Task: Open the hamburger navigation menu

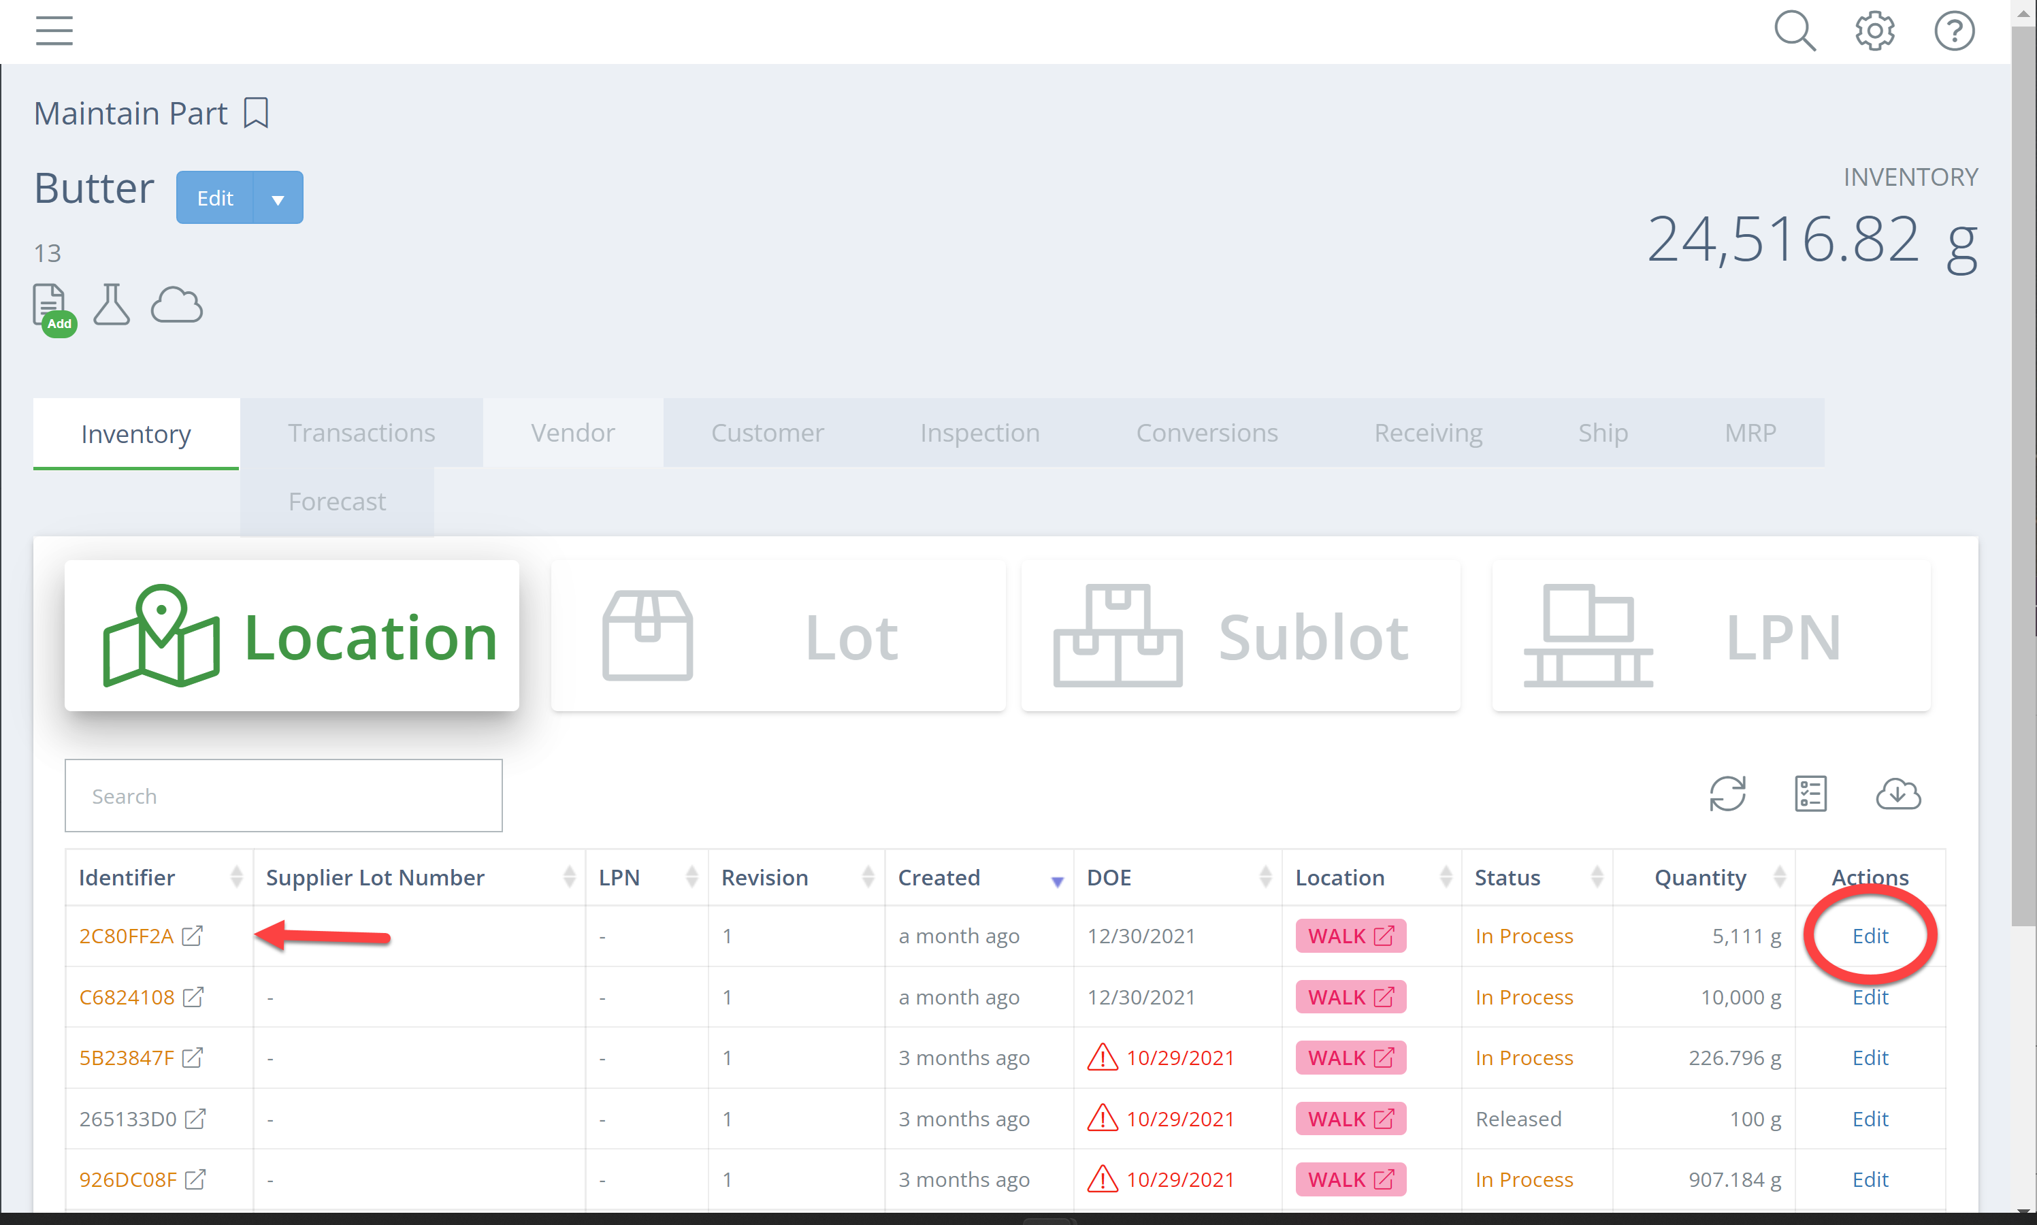Action: [54, 31]
